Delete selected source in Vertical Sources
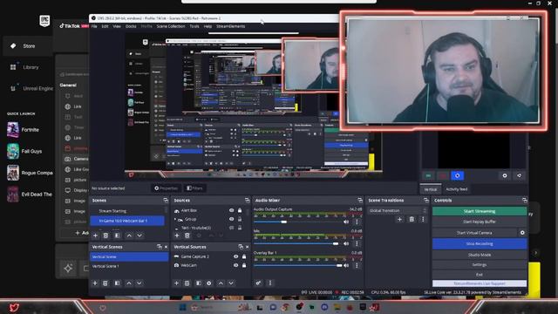The image size is (558, 314). click(187, 283)
